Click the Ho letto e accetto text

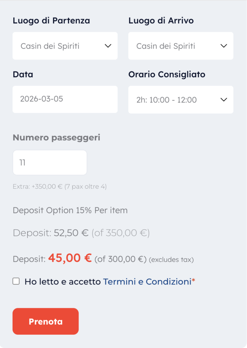point(63,282)
